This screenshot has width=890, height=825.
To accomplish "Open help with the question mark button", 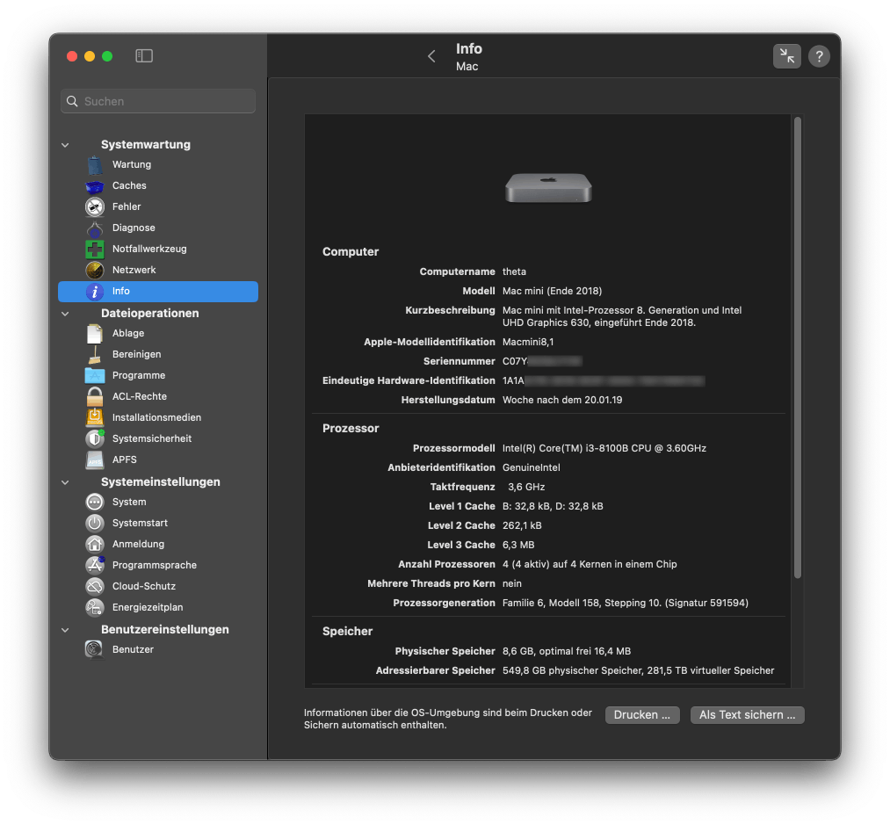I will point(819,56).
